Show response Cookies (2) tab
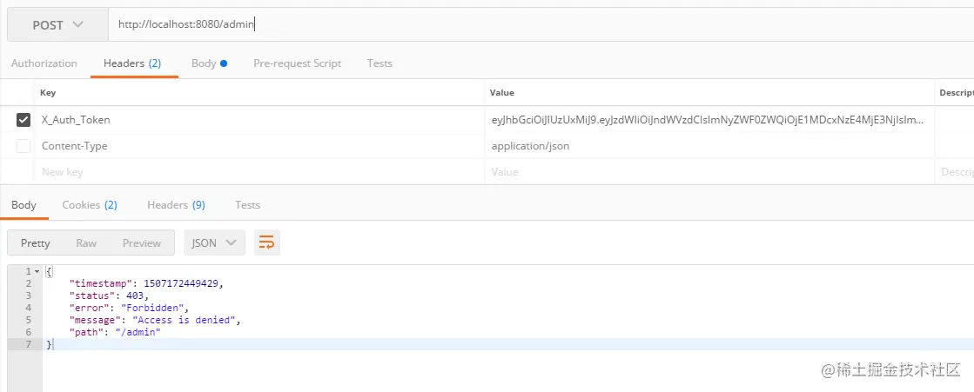Screen dimensions: 974x392 90,204
